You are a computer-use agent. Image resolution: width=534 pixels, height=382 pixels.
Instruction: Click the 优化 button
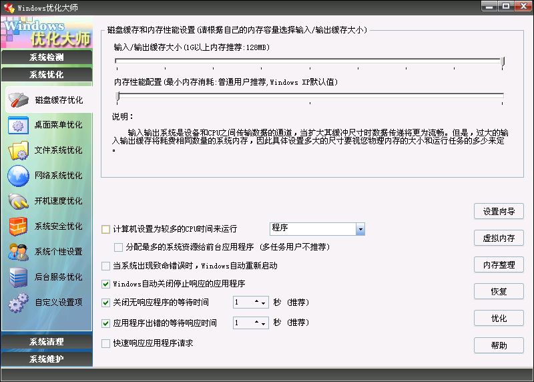(499, 319)
